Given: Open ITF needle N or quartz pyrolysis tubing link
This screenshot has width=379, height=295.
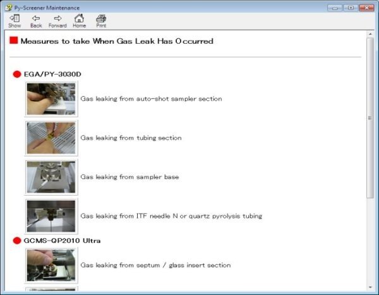Looking at the screenshot, I should pyautogui.click(x=171, y=216).
